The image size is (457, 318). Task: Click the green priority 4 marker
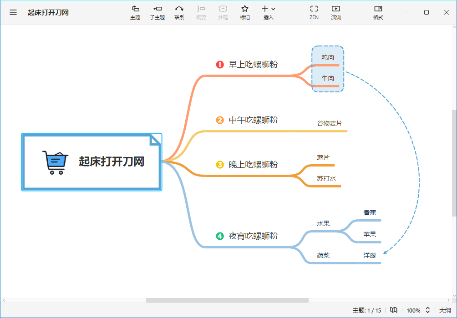(220, 236)
